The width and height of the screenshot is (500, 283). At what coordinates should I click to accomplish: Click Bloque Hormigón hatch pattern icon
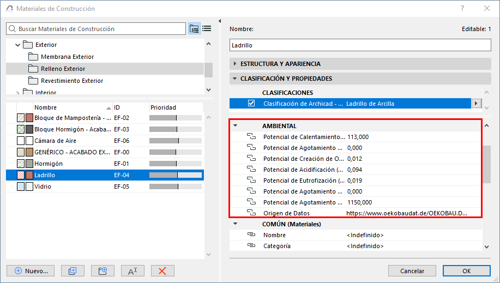21,129
